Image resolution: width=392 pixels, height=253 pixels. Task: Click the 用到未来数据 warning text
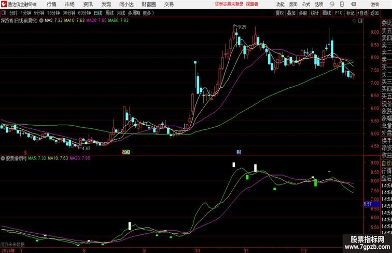coord(12,244)
